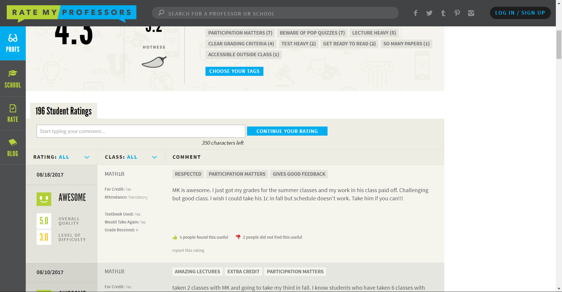Screen dimensions: 562x292
Task: Focus the professor or school search field
Action: tap(275, 13)
